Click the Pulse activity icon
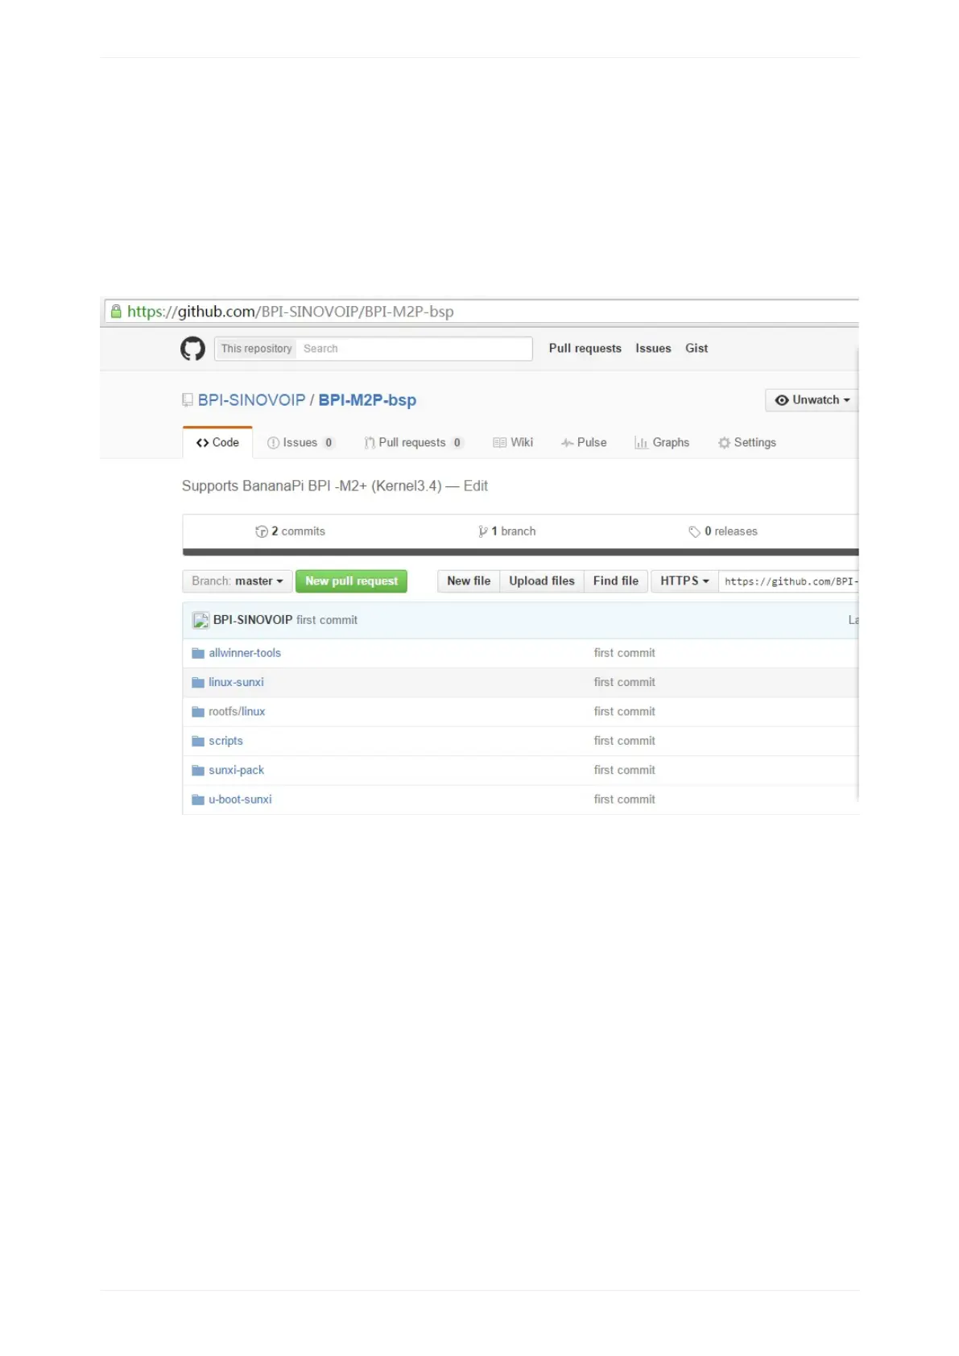 568,443
